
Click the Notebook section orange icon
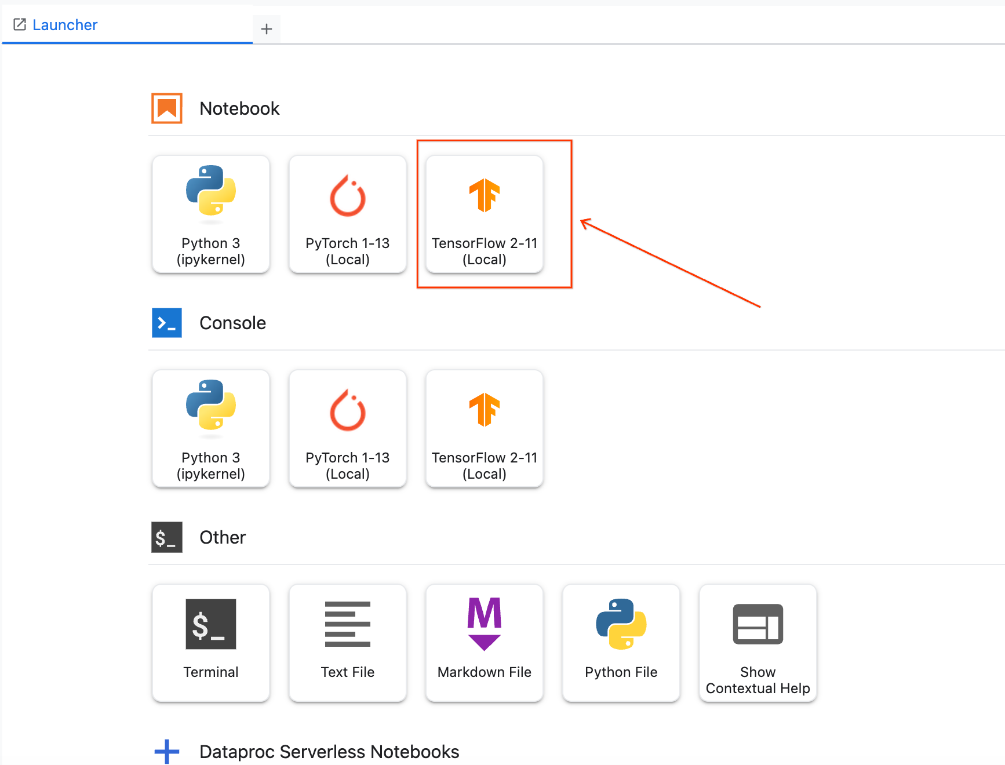coord(167,108)
